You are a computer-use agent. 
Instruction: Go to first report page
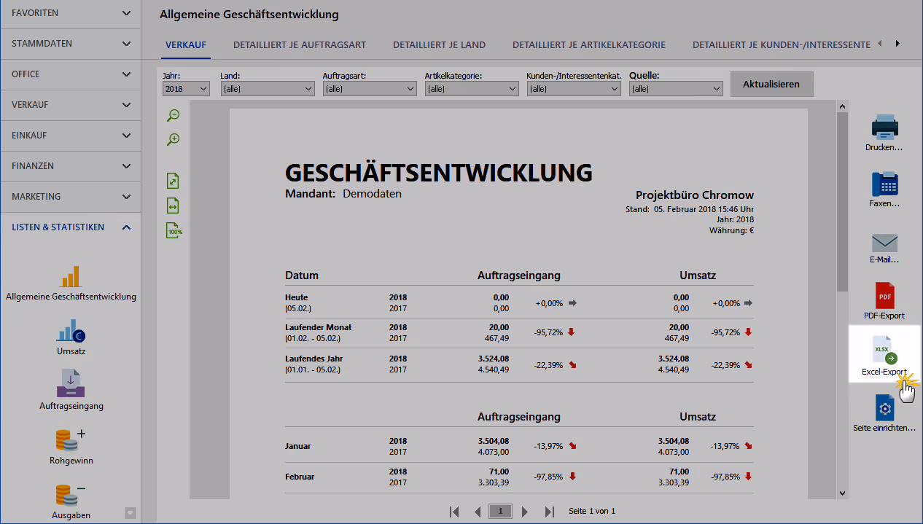(x=454, y=512)
